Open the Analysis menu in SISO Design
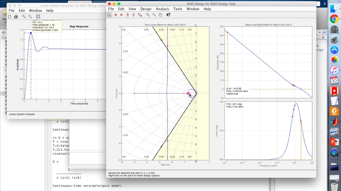This screenshot has height=191, width=341. [162, 9]
